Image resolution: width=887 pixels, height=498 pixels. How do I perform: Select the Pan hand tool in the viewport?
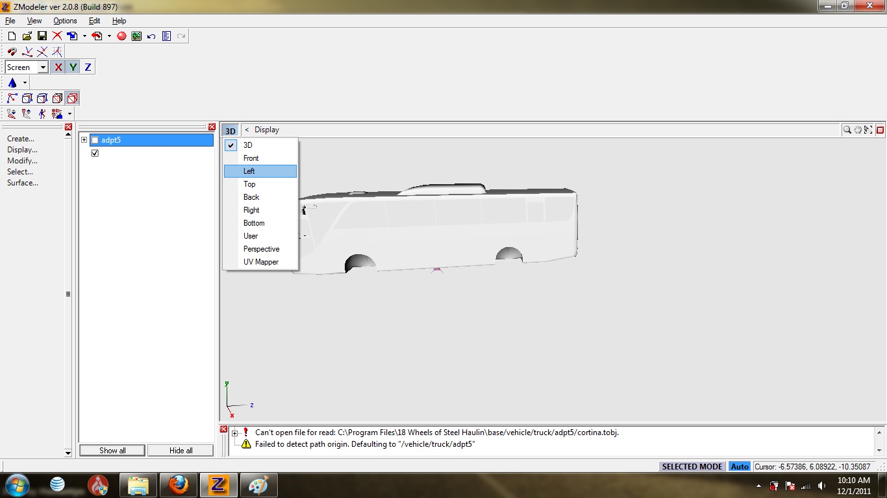(x=858, y=130)
